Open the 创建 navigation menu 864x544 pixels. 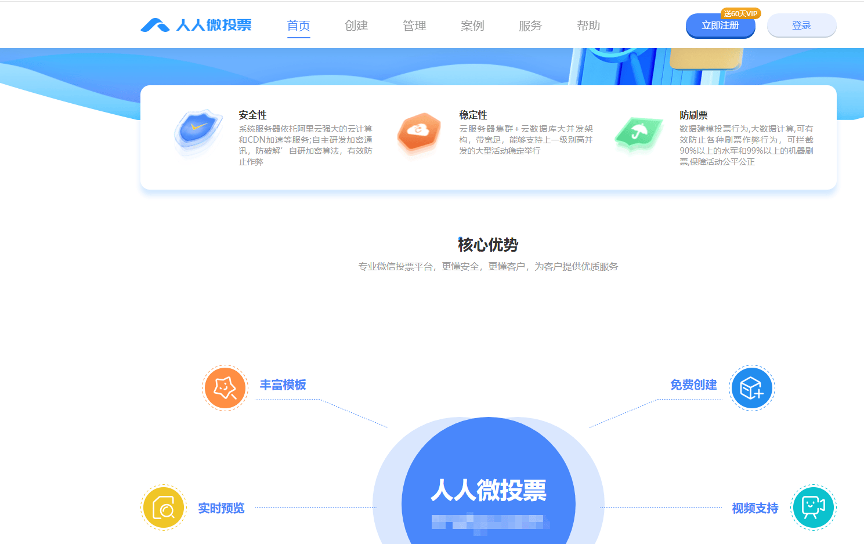357,26
